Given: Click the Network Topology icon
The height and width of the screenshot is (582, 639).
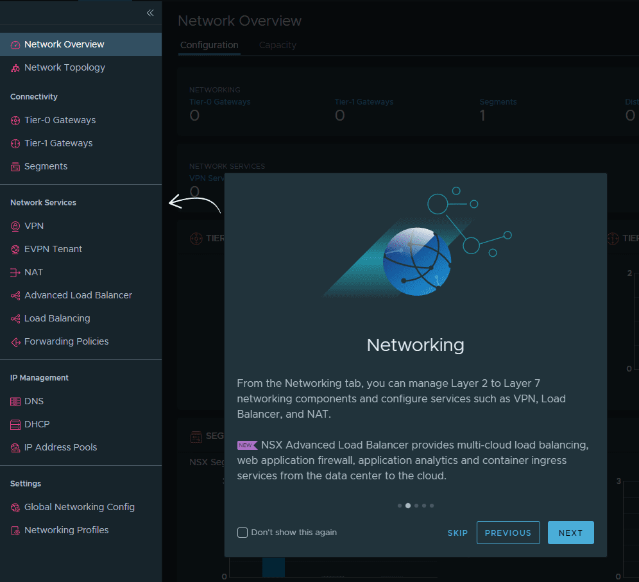Looking at the screenshot, I should pos(15,68).
